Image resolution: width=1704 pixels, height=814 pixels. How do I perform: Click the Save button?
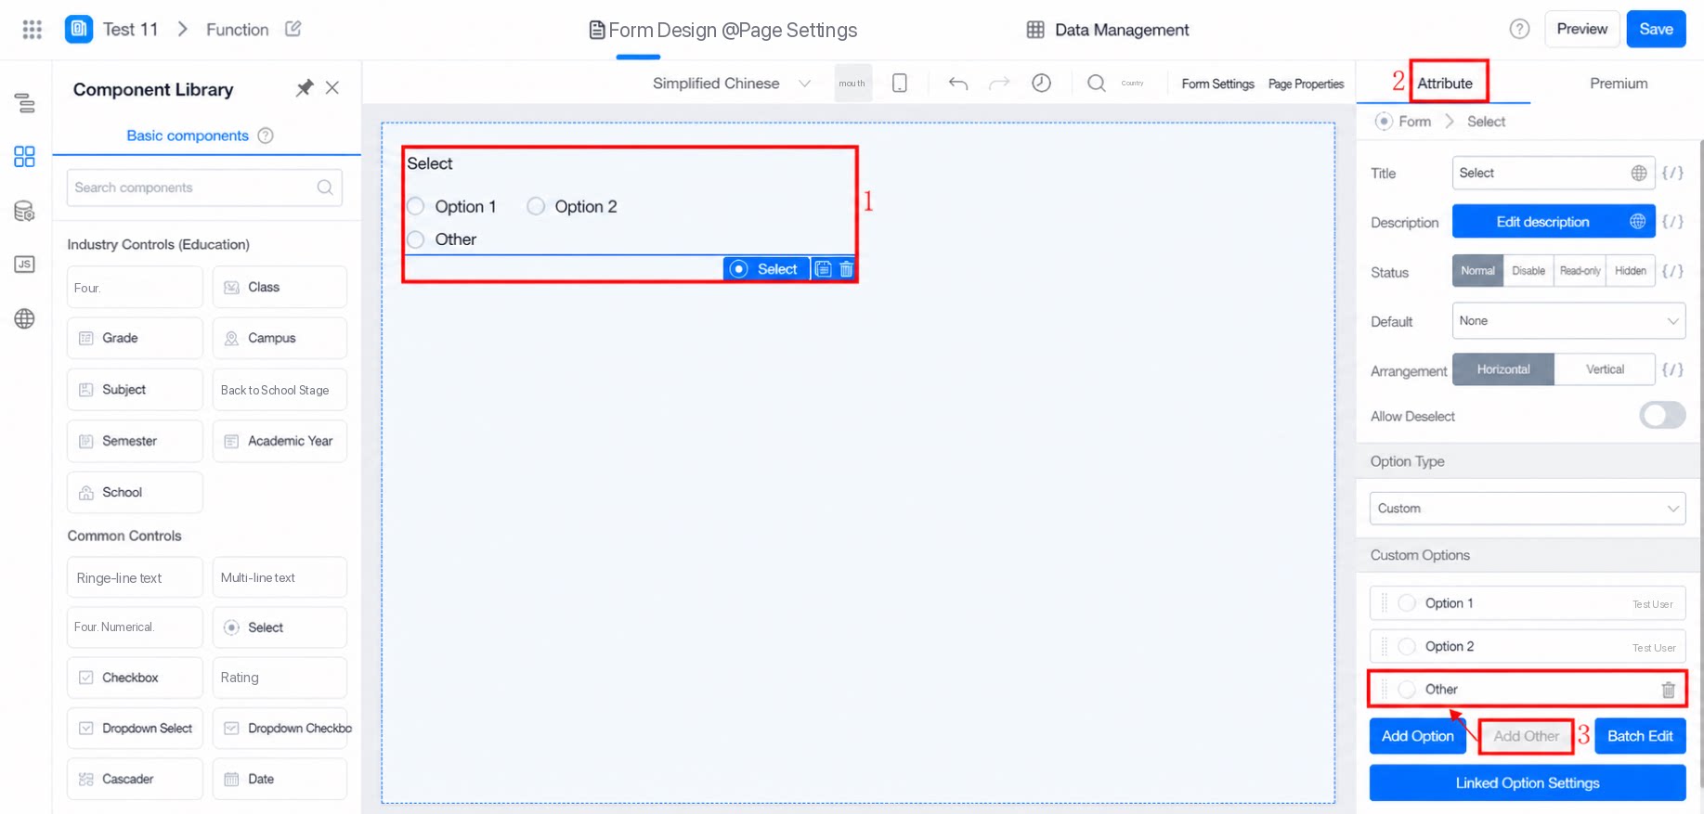click(x=1656, y=30)
